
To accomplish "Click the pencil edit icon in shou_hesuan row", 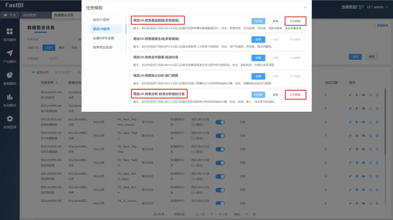I will pos(350,122).
